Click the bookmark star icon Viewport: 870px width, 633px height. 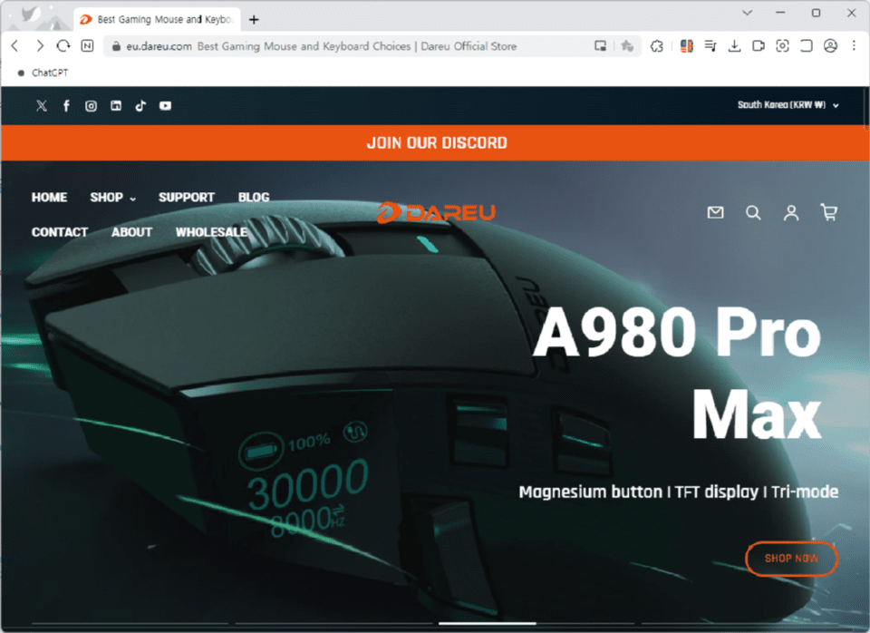[627, 46]
